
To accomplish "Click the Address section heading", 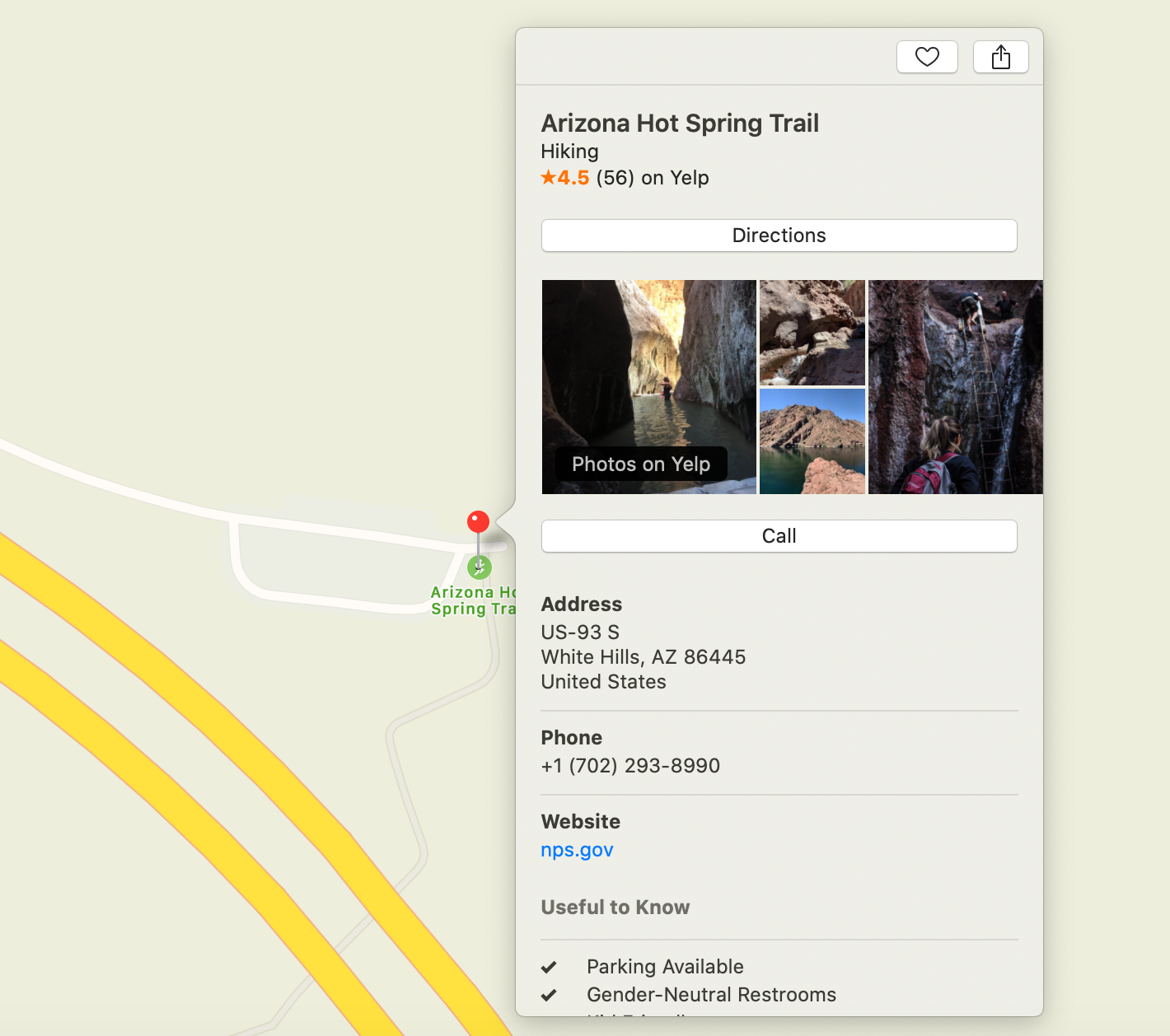I will tap(581, 604).
